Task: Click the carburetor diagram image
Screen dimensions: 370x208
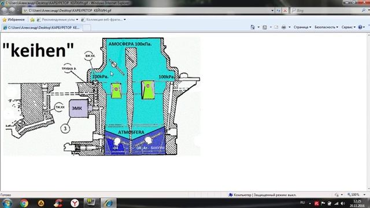Action: [x=102, y=96]
